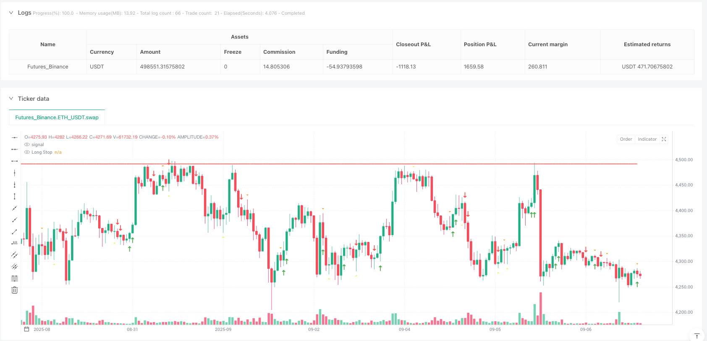Open the Indicator panel

click(x=647, y=139)
